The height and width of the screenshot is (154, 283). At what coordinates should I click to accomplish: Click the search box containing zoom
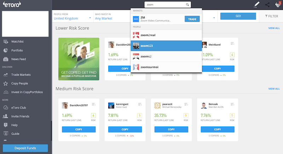tap(167, 5)
